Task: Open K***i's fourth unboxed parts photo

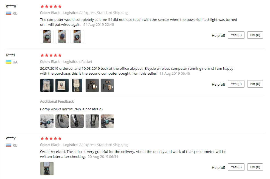Action: pos(92,85)
